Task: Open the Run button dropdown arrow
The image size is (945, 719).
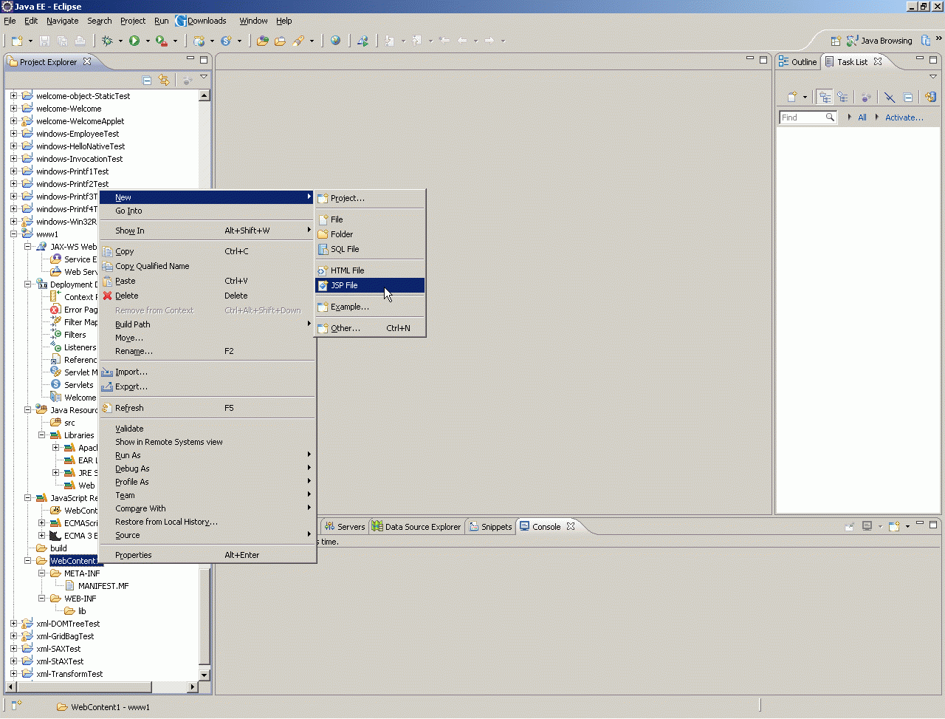Action: (148, 41)
